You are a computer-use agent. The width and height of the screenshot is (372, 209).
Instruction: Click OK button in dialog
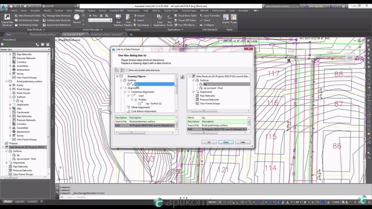pyautogui.click(x=209, y=142)
